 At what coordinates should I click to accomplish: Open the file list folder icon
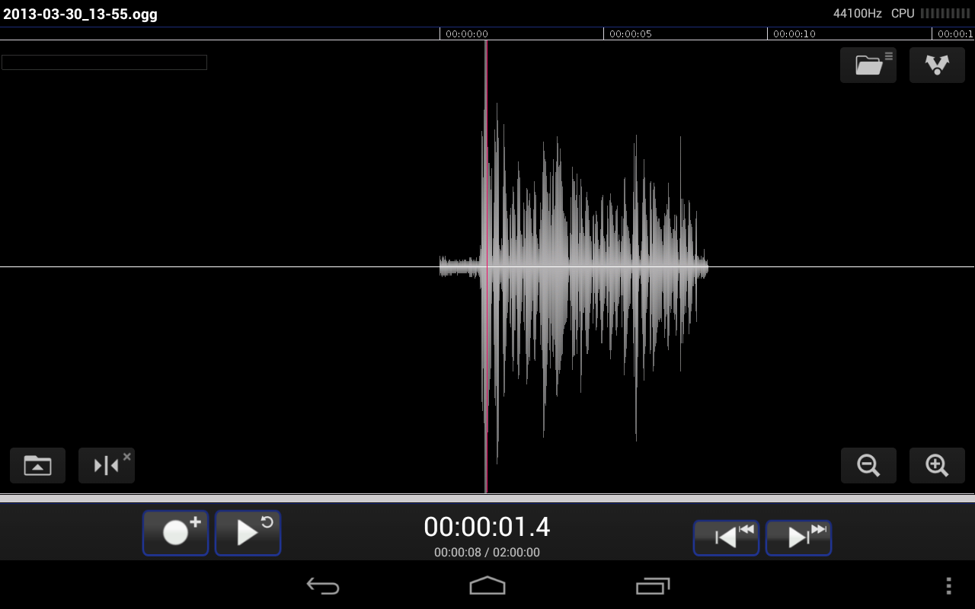pos(868,65)
